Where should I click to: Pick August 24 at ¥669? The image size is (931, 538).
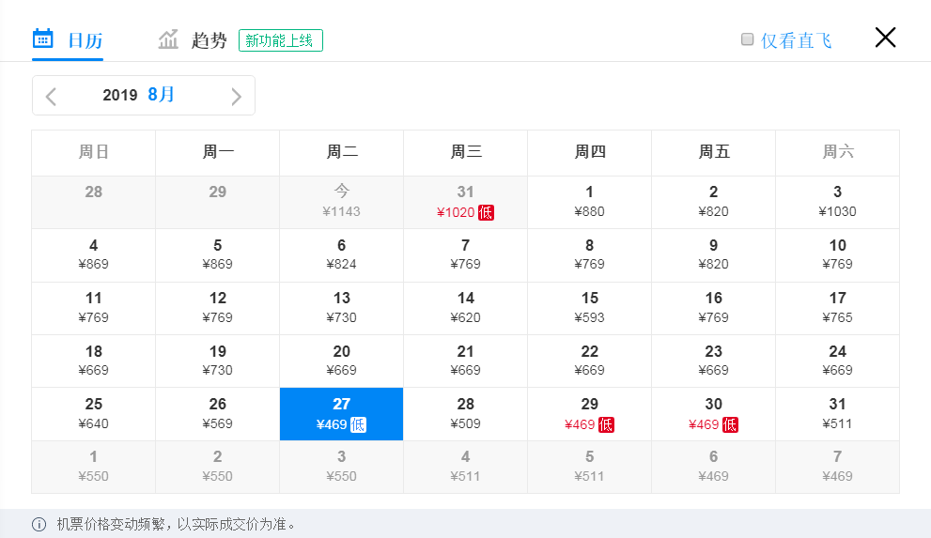[x=838, y=361]
